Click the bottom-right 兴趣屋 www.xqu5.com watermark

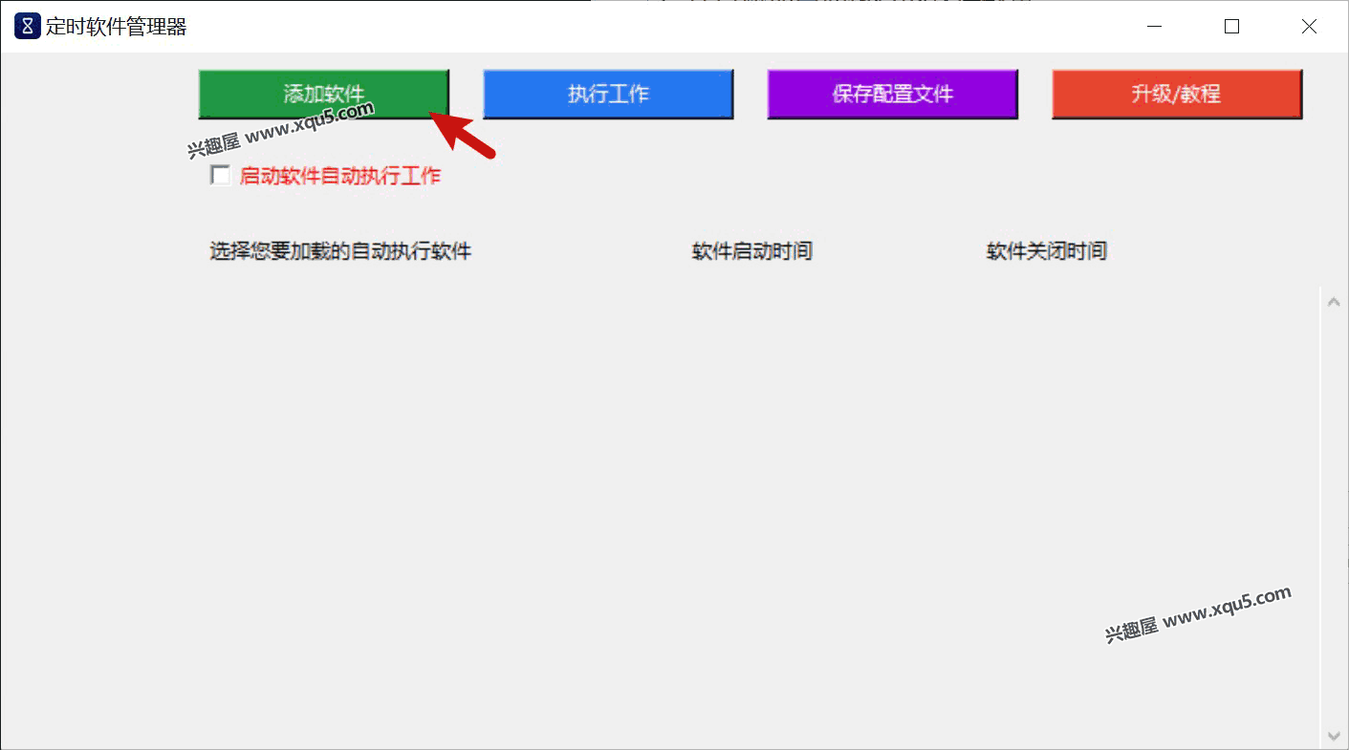point(1198,613)
